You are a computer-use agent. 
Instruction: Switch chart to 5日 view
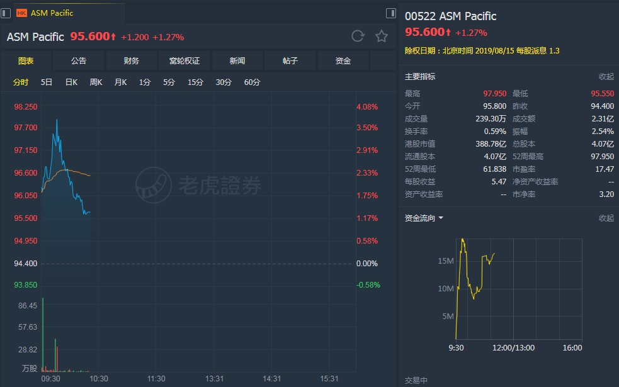[47, 82]
